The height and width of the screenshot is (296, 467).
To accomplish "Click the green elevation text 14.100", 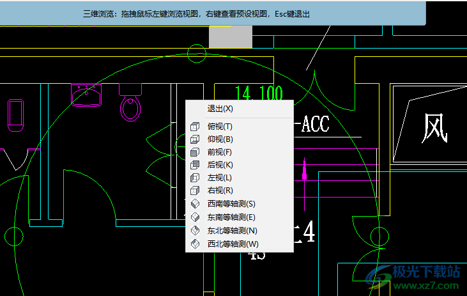I will (x=259, y=93).
